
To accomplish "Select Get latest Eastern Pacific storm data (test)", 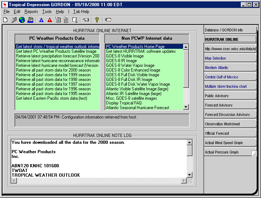I will [57, 98].
